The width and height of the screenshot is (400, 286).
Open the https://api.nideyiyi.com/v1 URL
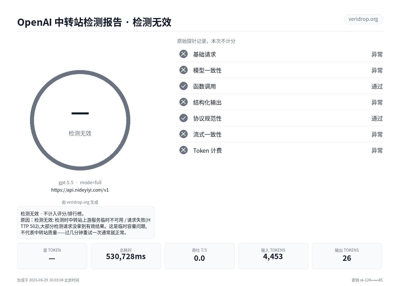click(80, 190)
